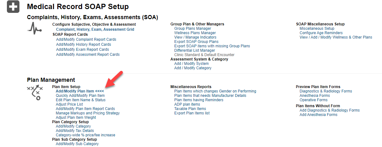Screen dimensions: 382x147
Task: Click Quickly Add/Modify Plan Item
Action: click(x=80, y=96)
